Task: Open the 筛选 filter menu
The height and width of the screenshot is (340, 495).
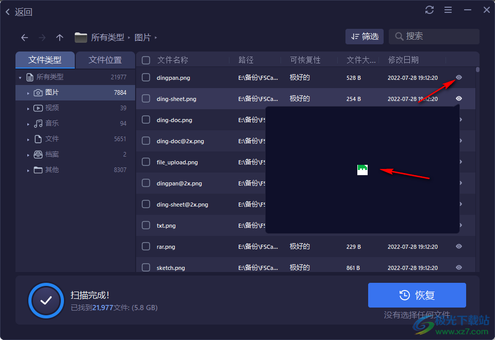Action: point(365,36)
